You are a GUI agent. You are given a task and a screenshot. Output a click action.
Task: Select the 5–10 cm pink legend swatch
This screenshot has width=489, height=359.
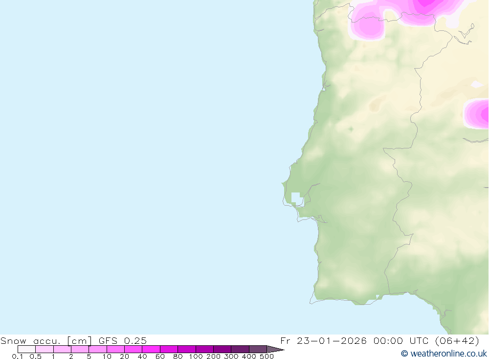98,349
